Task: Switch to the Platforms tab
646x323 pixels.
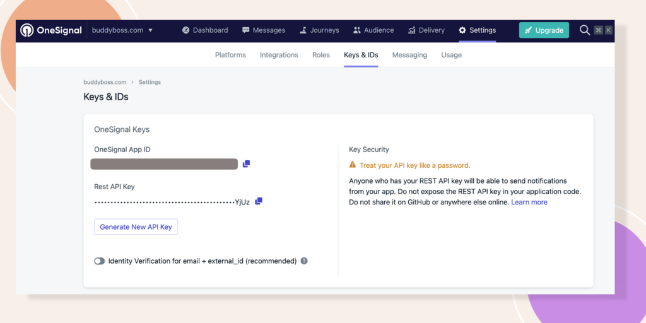Action: (230, 55)
